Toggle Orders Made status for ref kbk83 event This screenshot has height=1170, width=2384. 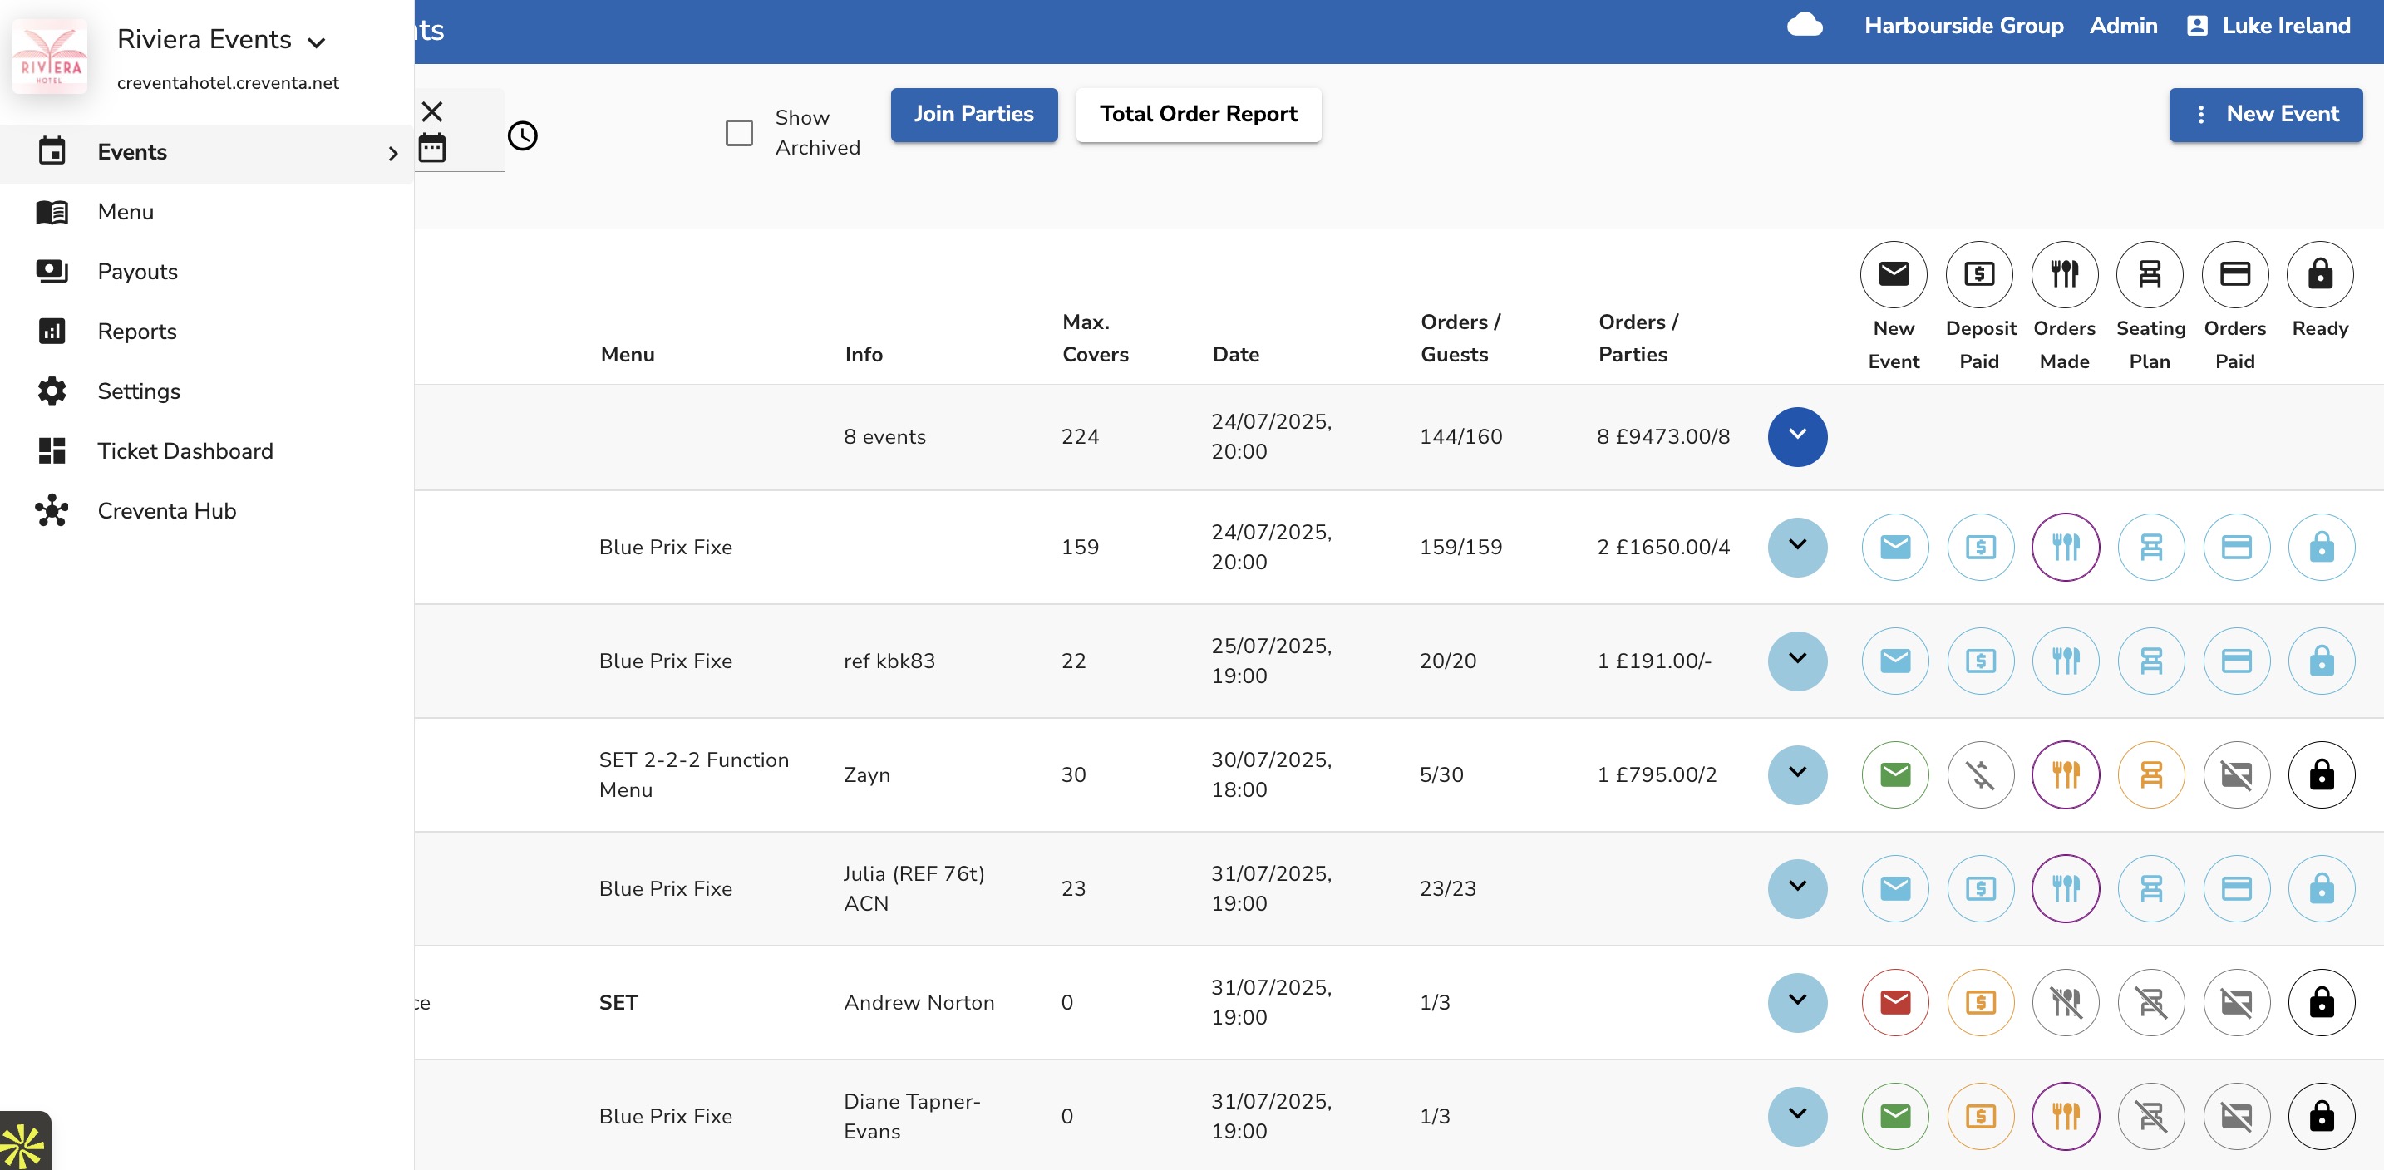point(2065,661)
